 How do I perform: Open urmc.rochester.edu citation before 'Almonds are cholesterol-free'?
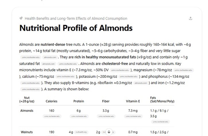coord(68,64)
